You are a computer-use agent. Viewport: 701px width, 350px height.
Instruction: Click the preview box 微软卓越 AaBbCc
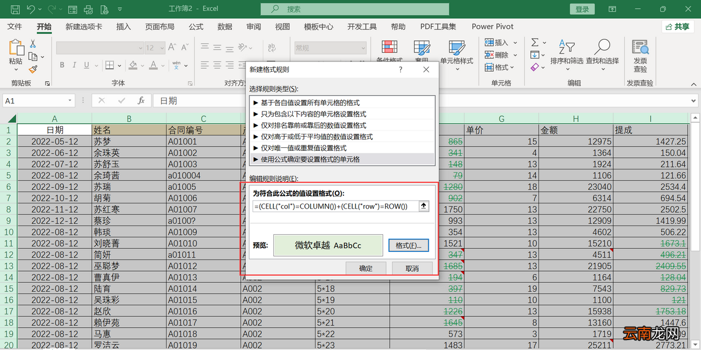pyautogui.click(x=328, y=245)
